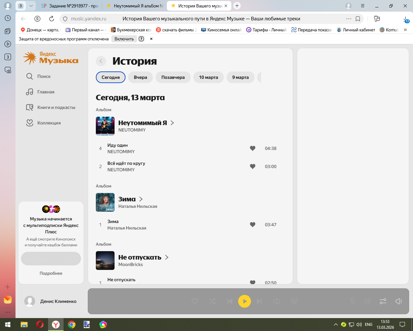Open browser downloads panel
Screen dimensions: 413x331
coord(406,19)
